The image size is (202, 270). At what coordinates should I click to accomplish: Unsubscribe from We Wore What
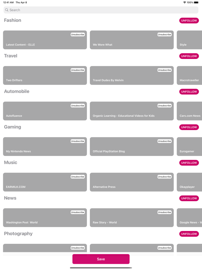(x=164, y=34)
